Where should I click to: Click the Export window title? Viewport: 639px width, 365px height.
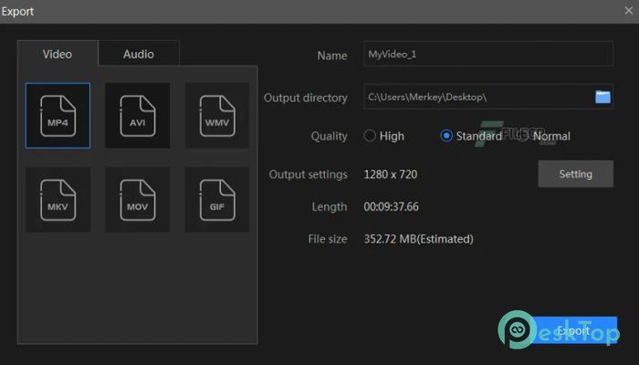[x=17, y=11]
